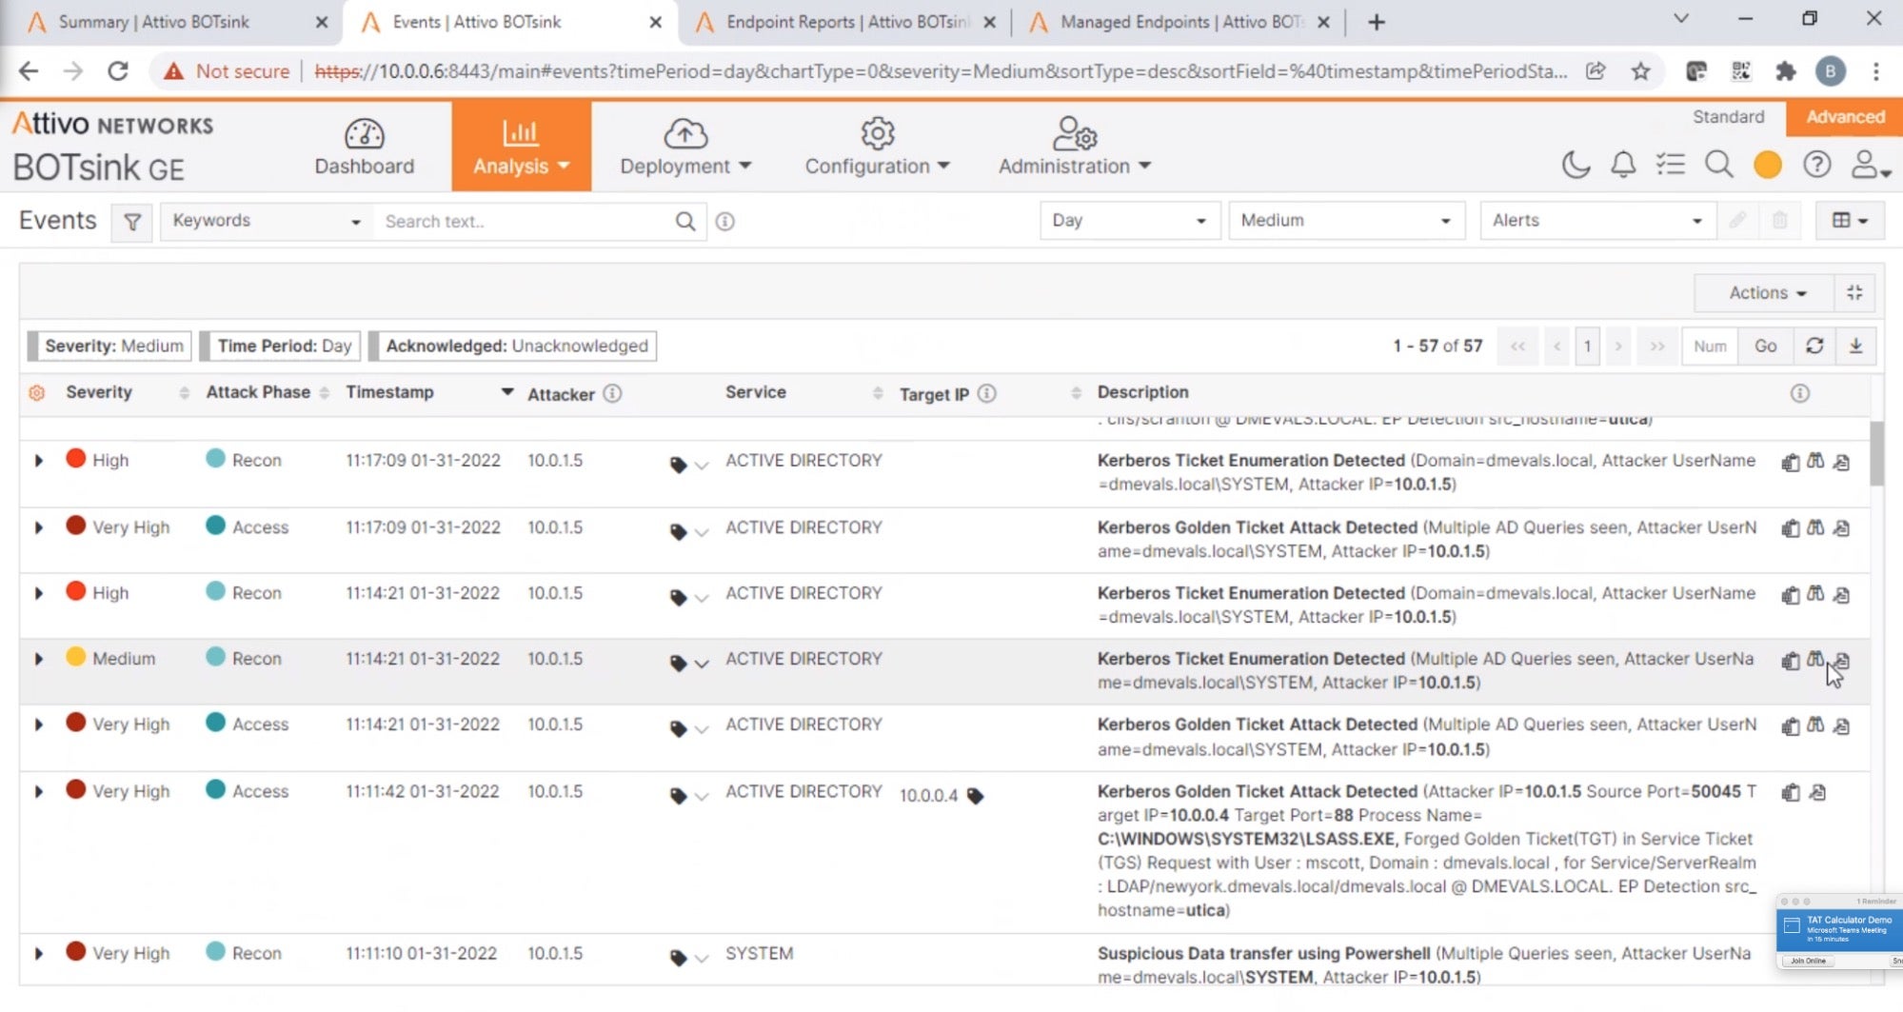The width and height of the screenshot is (1903, 1012).
Task: Click the help question mark icon
Action: coord(1816,165)
